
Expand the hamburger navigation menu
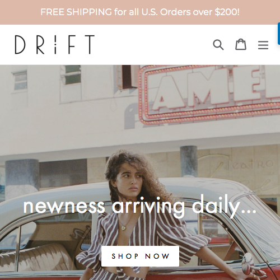click(x=263, y=45)
